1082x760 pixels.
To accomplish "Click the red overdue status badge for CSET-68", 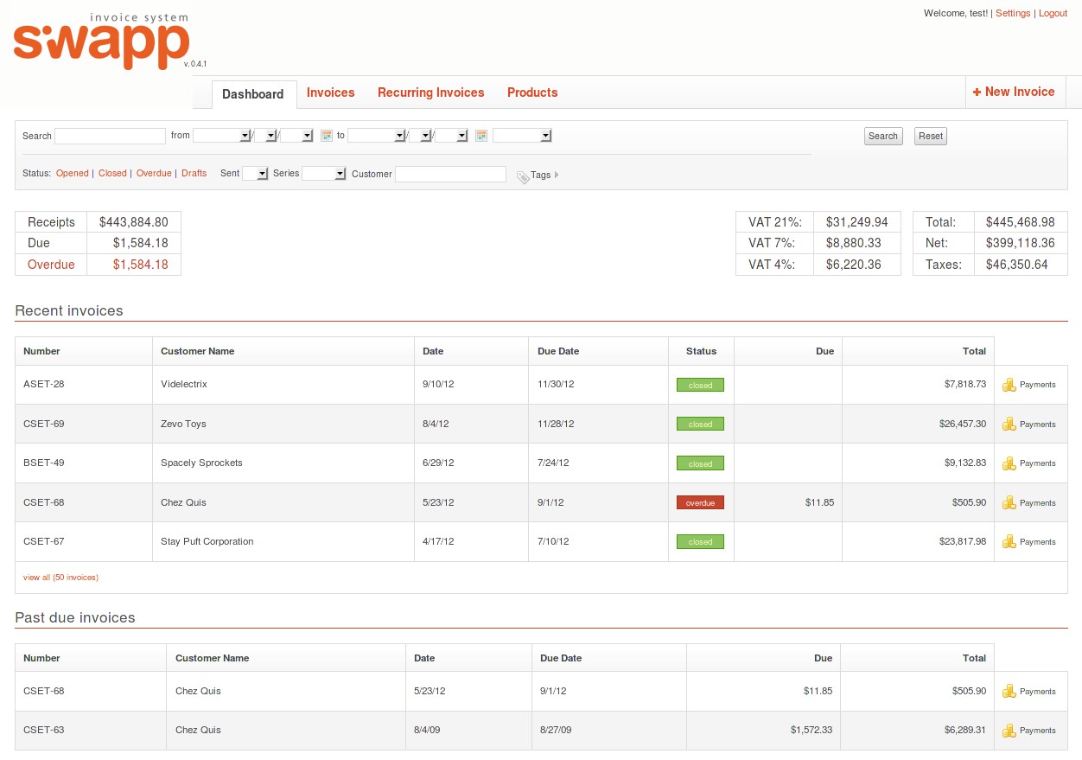I will (x=700, y=503).
